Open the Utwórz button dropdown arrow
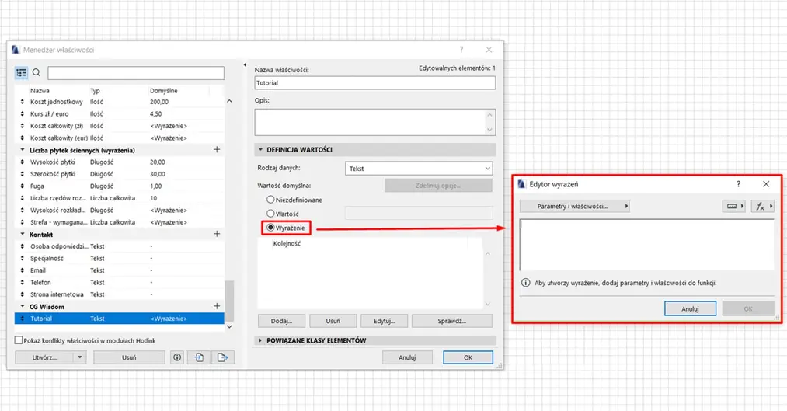The height and width of the screenshot is (411, 787). (x=80, y=357)
